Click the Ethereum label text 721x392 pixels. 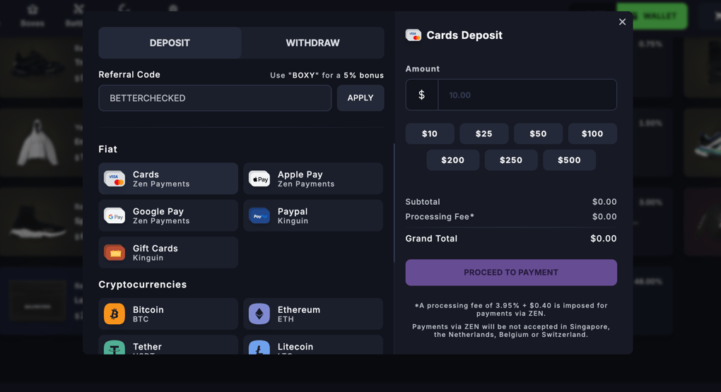(x=299, y=310)
